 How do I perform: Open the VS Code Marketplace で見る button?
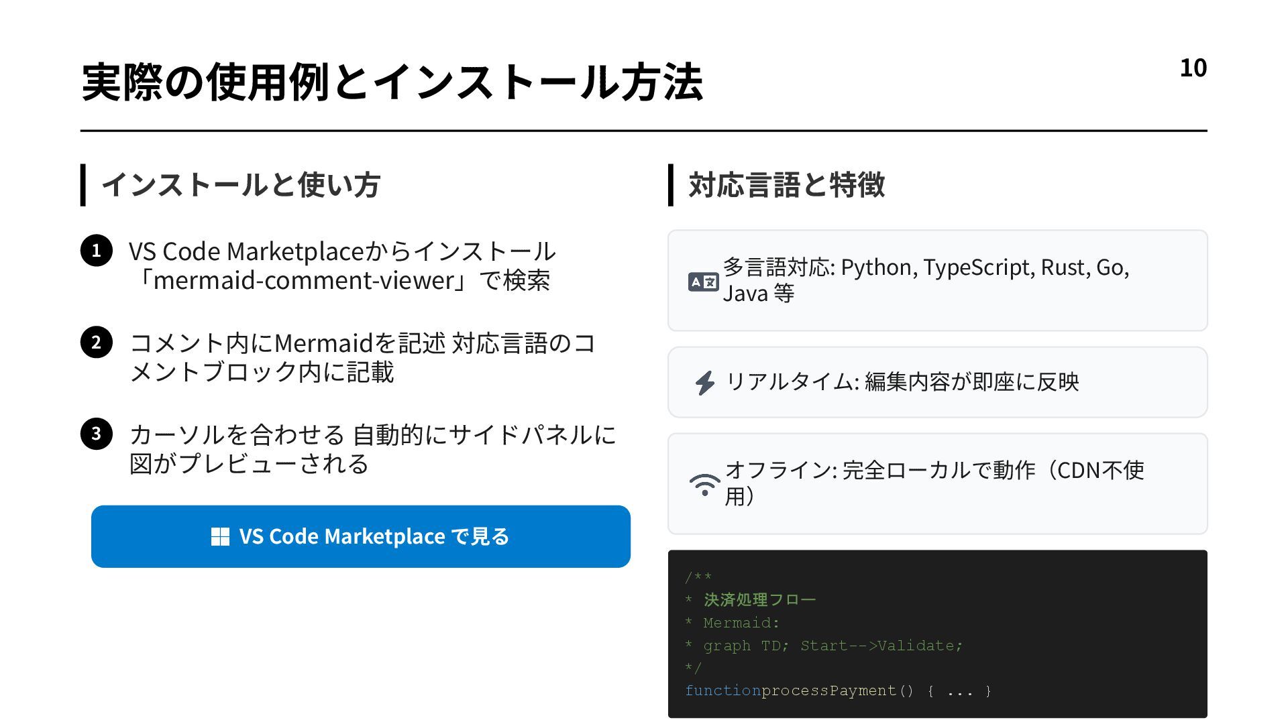[x=361, y=536]
